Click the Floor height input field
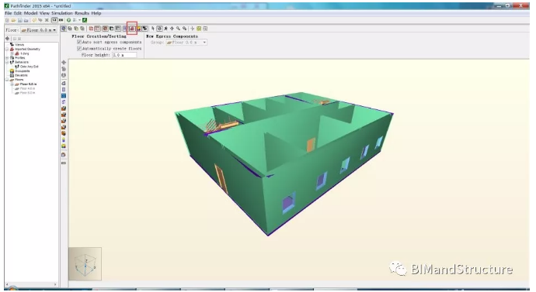The width and height of the screenshot is (536, 292). coord(124,55)
